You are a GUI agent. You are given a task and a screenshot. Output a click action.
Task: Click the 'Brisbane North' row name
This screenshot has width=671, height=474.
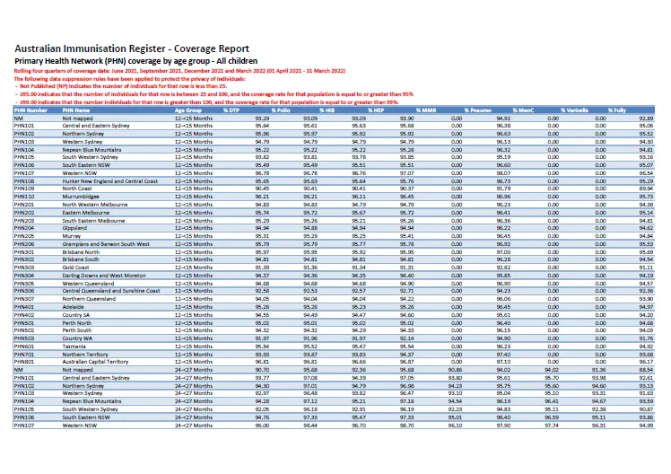pos(81,252)
